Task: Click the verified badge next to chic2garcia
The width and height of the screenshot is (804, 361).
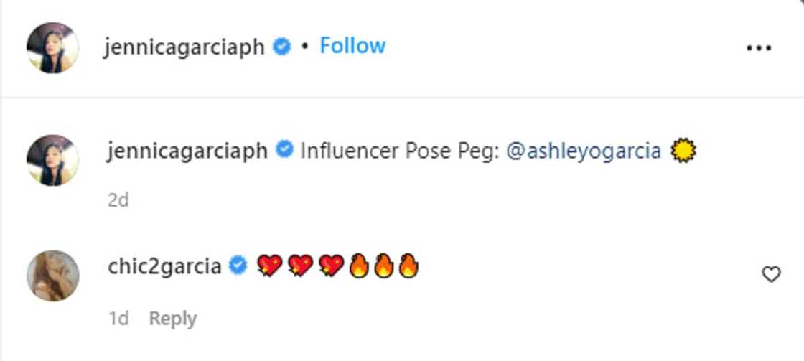Action: [238, 267]
